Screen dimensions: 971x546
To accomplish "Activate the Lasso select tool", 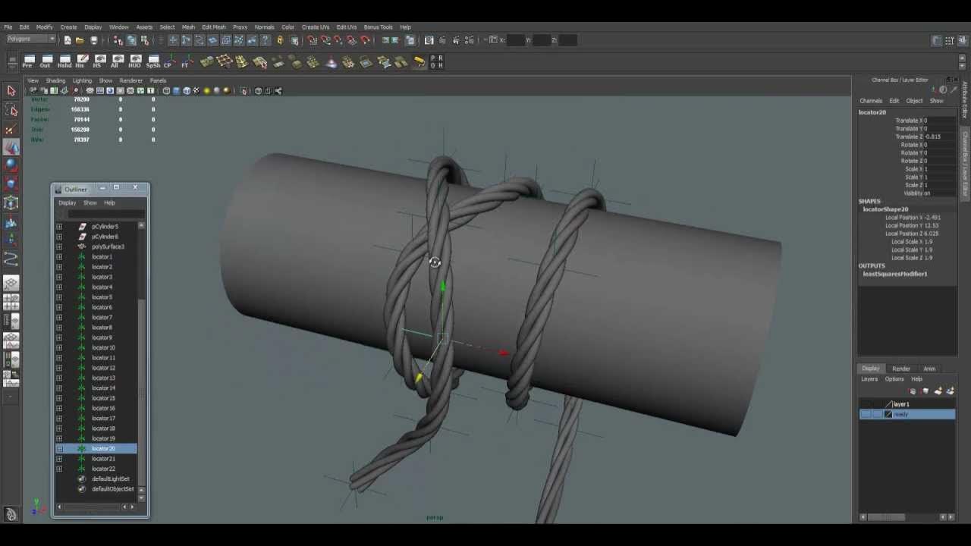I will coord(11,111).
